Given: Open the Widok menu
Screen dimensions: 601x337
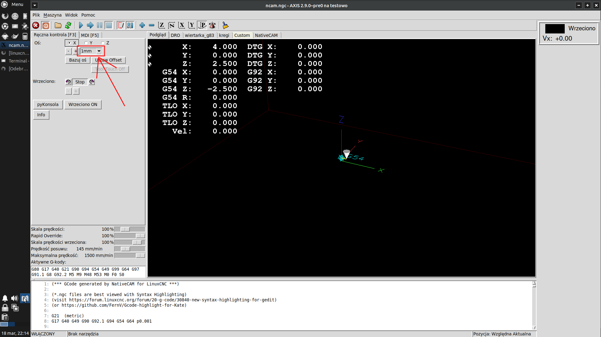Looking at the screenshot, I should click(71, 15).
